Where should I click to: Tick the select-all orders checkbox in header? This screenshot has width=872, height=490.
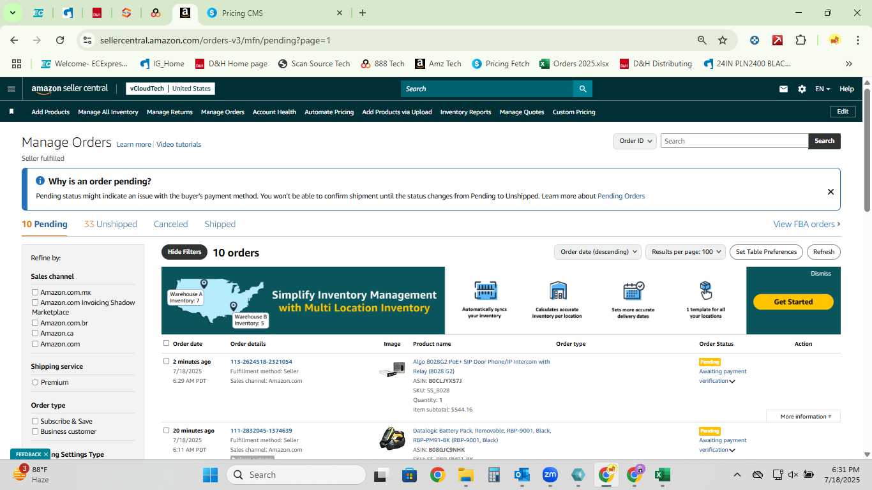coord(166,343)
